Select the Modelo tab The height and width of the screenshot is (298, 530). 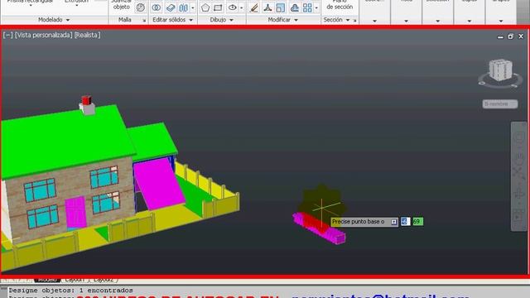tap(47, 280)
